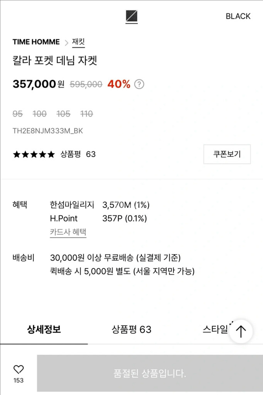The height and width of the screenshot is (395, 263).
Task: Switch to the 상품평 63 tab
Action: pos(131,329)
